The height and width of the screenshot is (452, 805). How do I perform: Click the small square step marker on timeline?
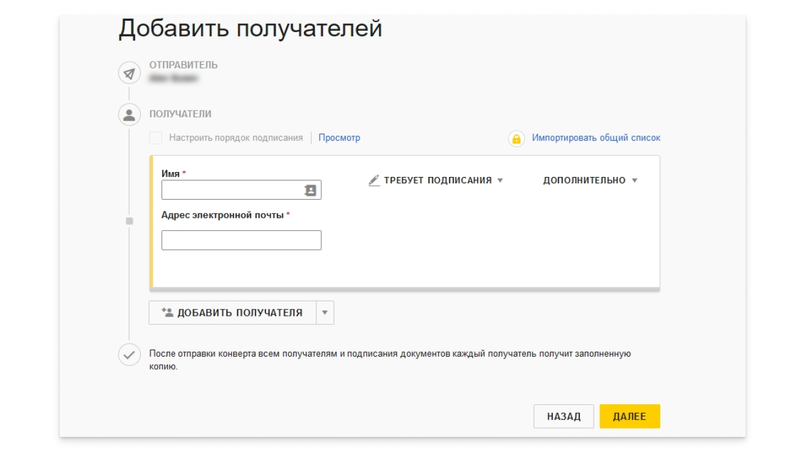tap(129, 220)
